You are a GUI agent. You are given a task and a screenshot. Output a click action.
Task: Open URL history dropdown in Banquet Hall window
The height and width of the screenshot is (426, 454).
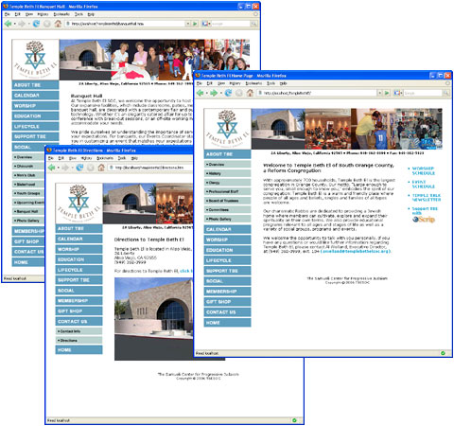(x=188, y=24)
